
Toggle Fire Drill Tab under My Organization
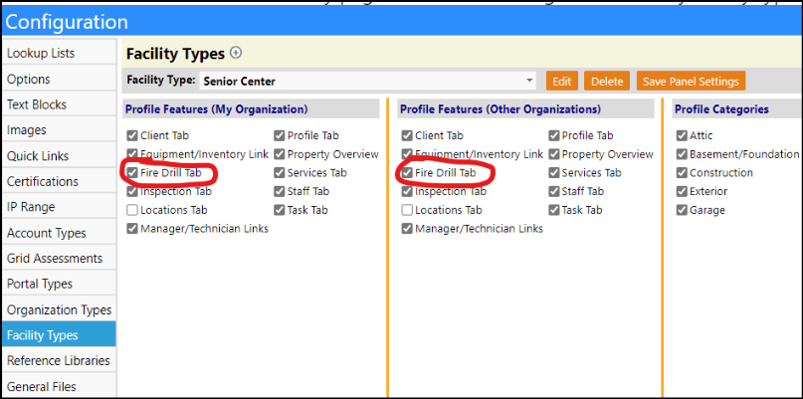point(132,173)
